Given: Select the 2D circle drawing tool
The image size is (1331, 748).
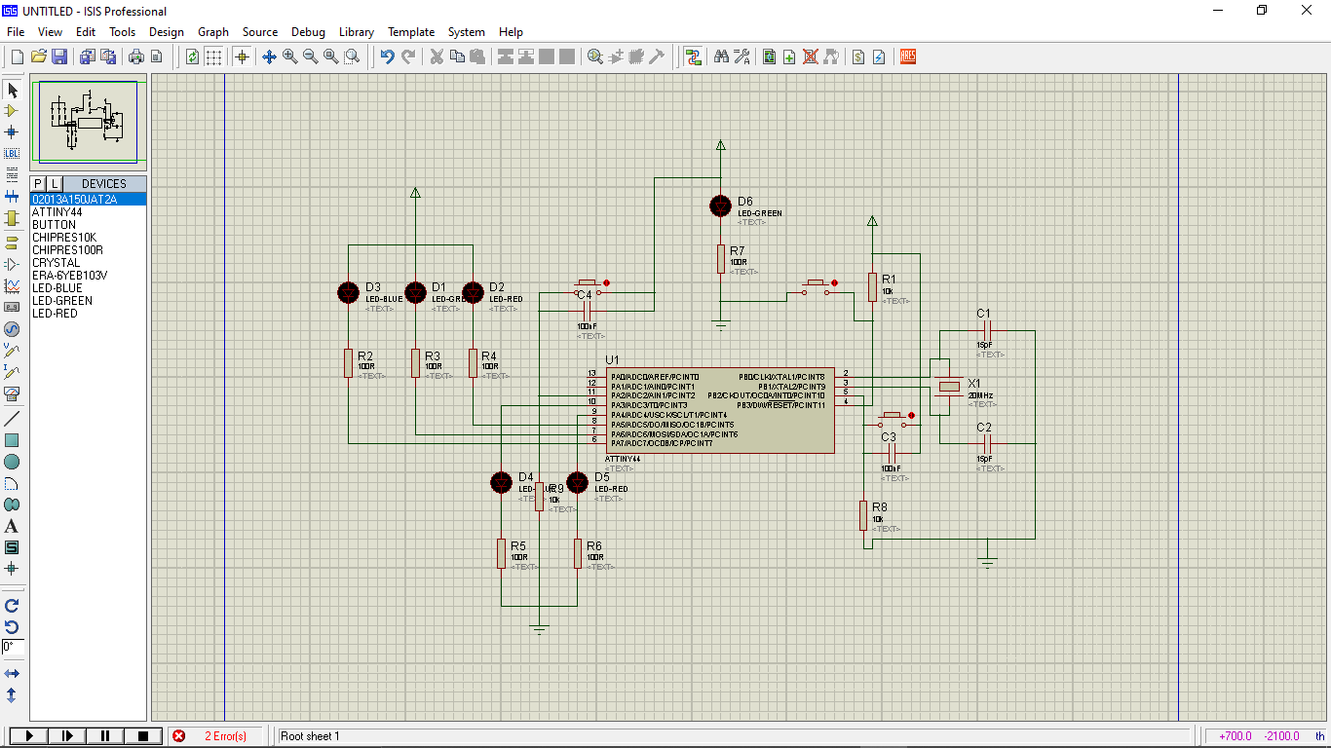Looking at the screenshot, I should (12, 461).
